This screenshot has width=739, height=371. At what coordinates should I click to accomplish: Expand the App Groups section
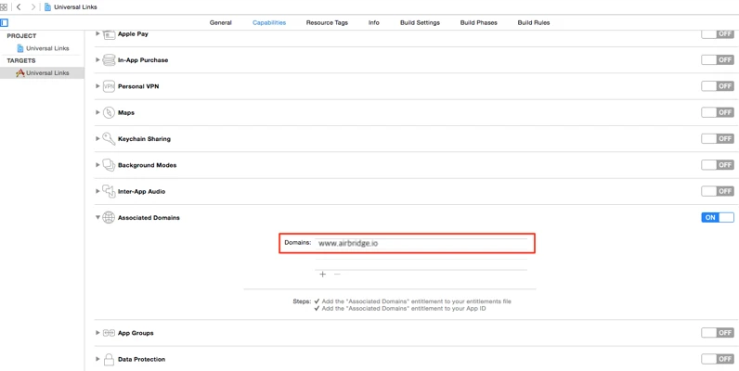97,333
